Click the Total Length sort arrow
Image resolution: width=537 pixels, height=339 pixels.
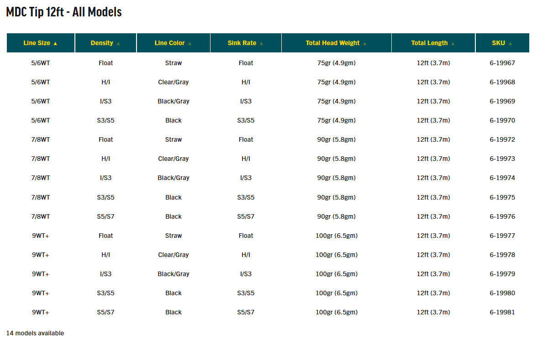pyautogui.click(x=453, y=43)
